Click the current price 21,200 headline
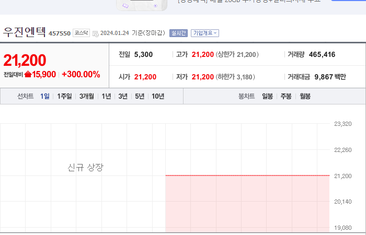The height and width of the screenshot is (235, 366). click(x=25, y=61)
